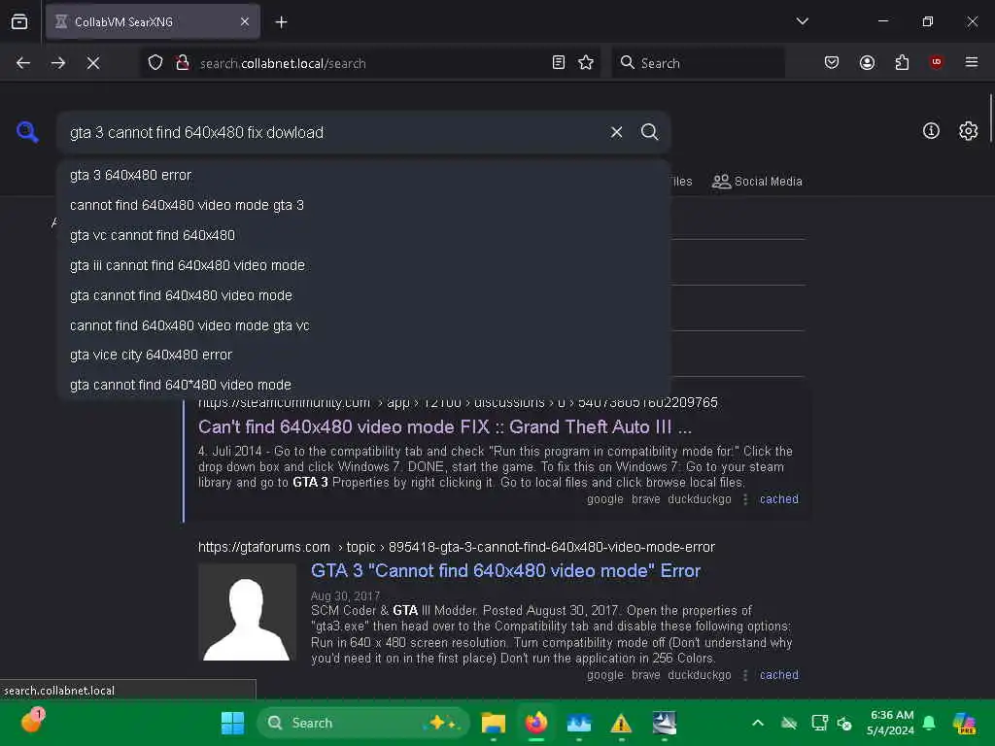This screenshot has height=746, width=995.
Task: Open Firefox View in tab bar
Action: click(19, 21)
